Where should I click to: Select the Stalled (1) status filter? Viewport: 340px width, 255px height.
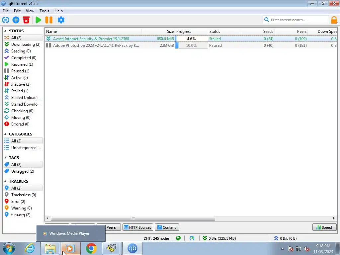click(x=23, y=91)
